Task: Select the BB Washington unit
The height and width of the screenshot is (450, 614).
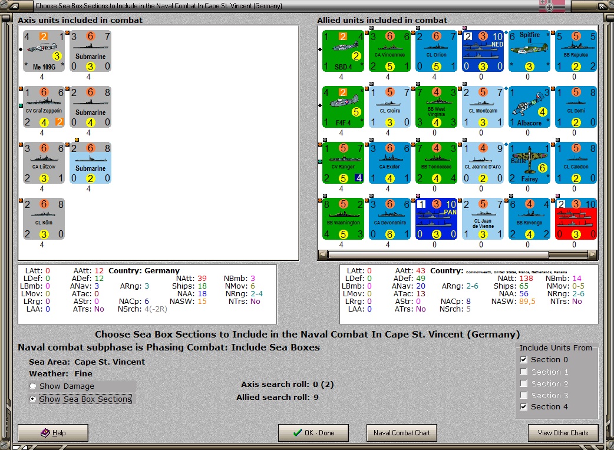Action: [x=342, y=219]
